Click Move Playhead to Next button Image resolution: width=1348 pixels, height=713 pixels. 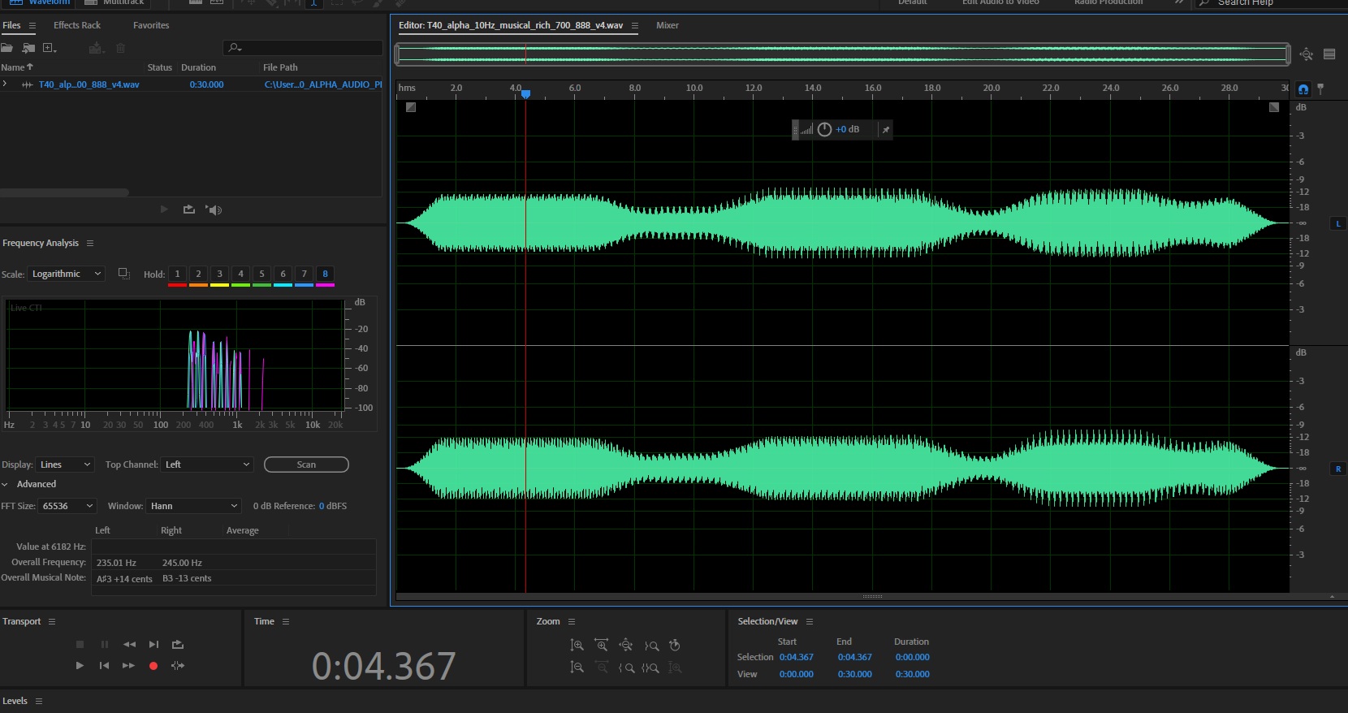(153, 645)
